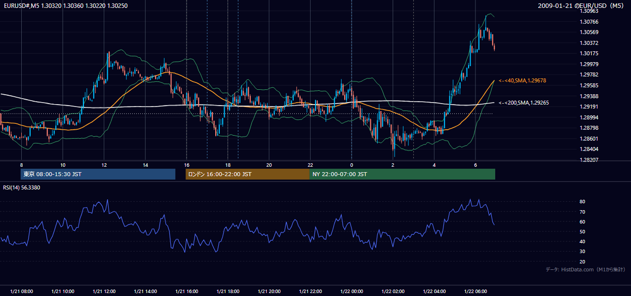Click the 1/22 06:00 bottom time label

pyautogui.click(x=475, y=292)
